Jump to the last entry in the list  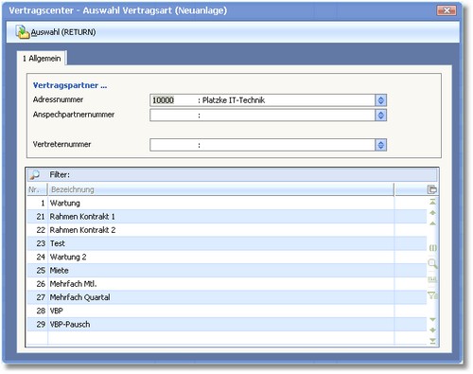[432, 341]
